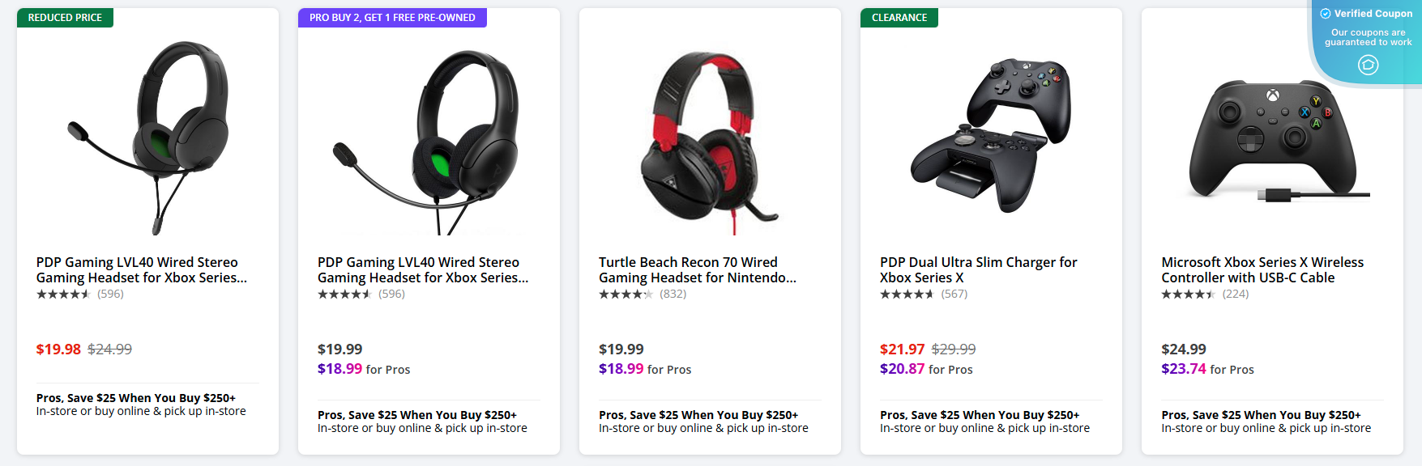This screenshot has width=1422, height=466.
Task: Click the (224) review count for the controller
Action: 1235,295
